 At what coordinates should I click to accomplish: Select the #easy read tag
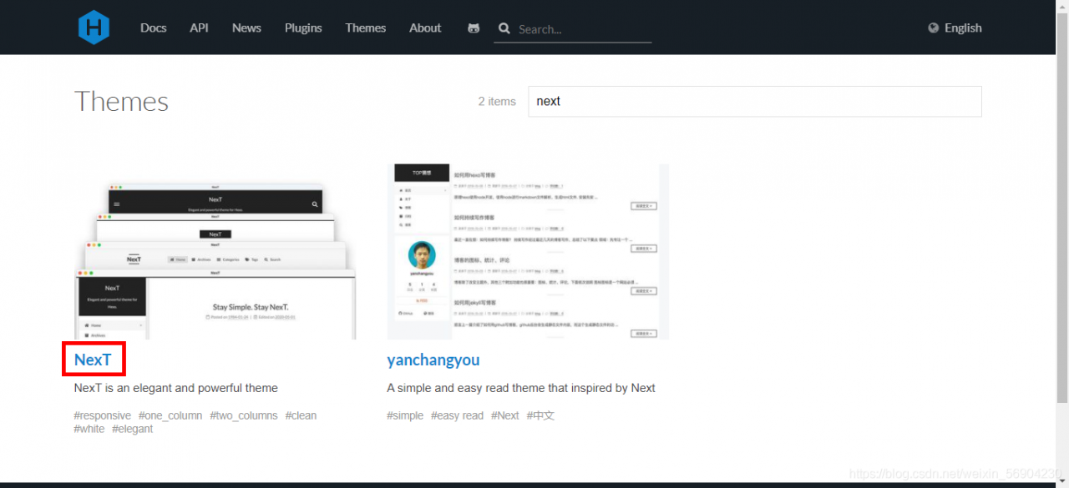[x=457, y=415]
